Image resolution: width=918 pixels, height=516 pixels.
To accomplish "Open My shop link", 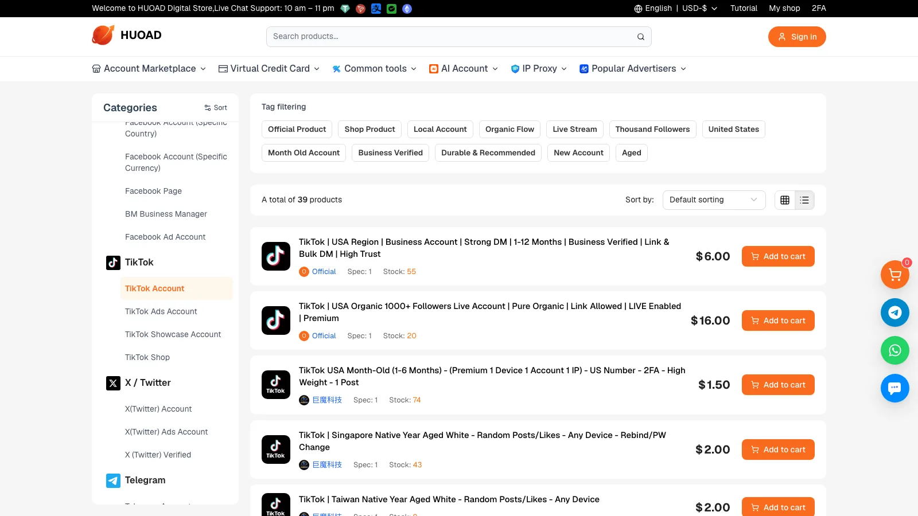I will pyautogui.click(x=784, y=8).
